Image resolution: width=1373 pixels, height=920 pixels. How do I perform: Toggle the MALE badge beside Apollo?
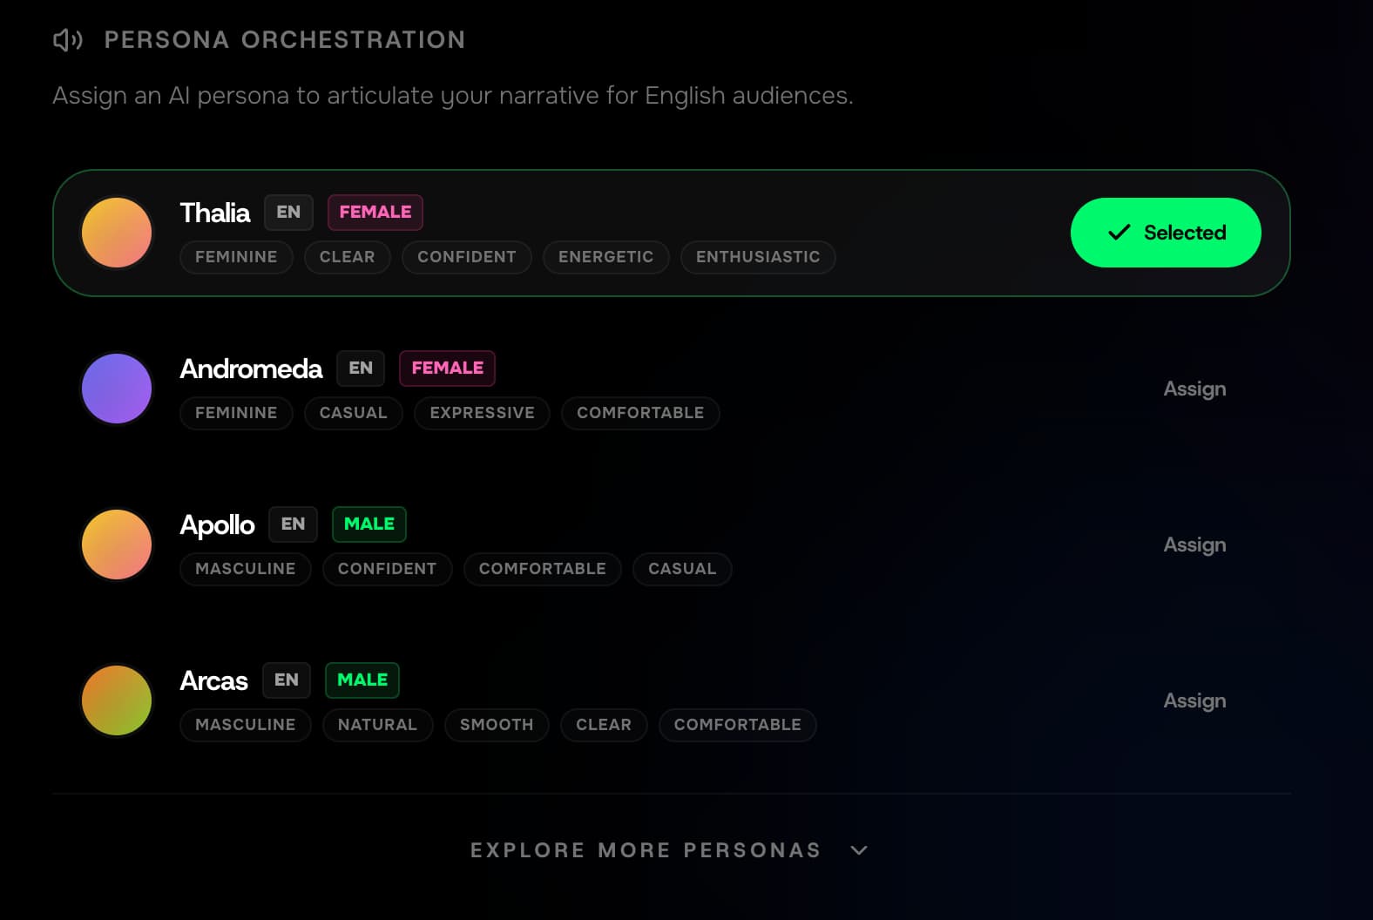[x=369, y=524]
